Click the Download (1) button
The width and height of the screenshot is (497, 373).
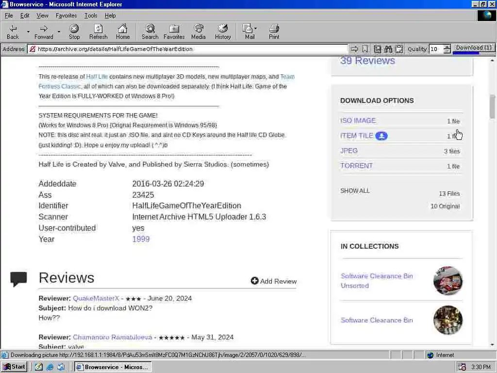point(474,48)
